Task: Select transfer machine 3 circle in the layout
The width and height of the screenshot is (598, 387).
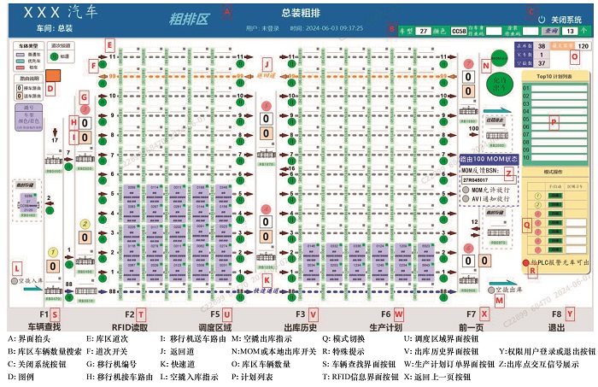Action: [85, 110]
